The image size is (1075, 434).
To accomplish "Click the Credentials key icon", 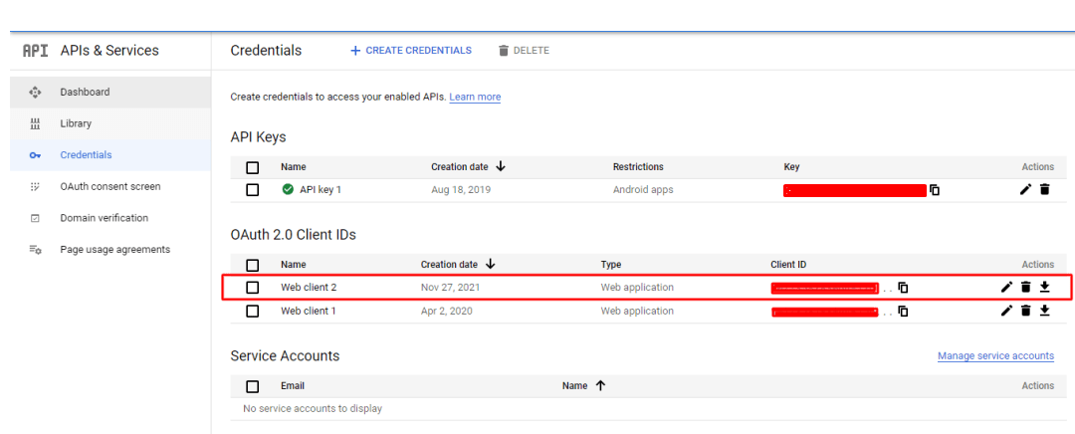I will point(35,155).
